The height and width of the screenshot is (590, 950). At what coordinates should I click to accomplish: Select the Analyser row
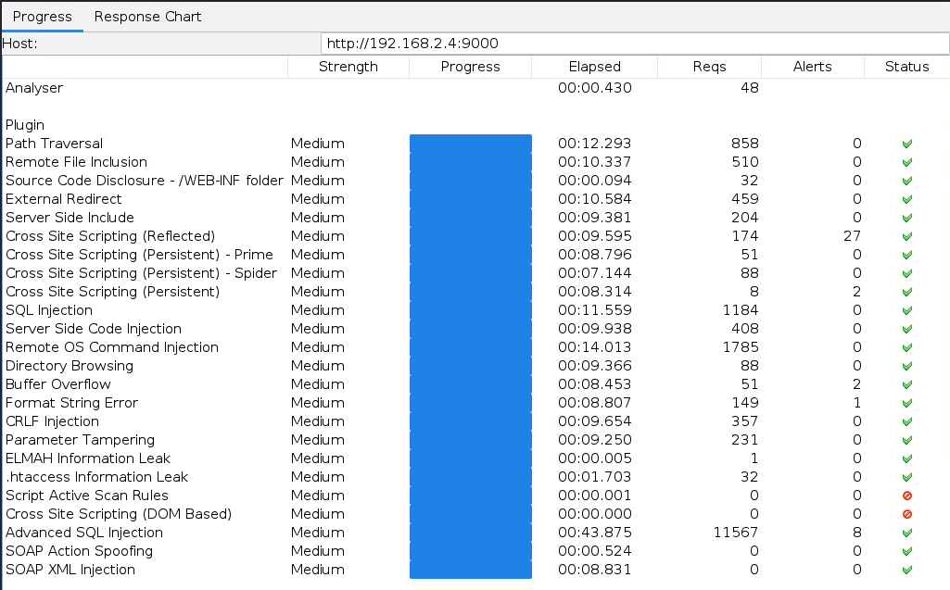tap(34, 88)
